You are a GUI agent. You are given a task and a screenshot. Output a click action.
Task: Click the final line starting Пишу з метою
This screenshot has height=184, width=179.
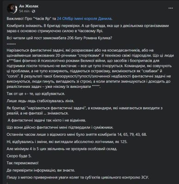click(x=78, y=178)
